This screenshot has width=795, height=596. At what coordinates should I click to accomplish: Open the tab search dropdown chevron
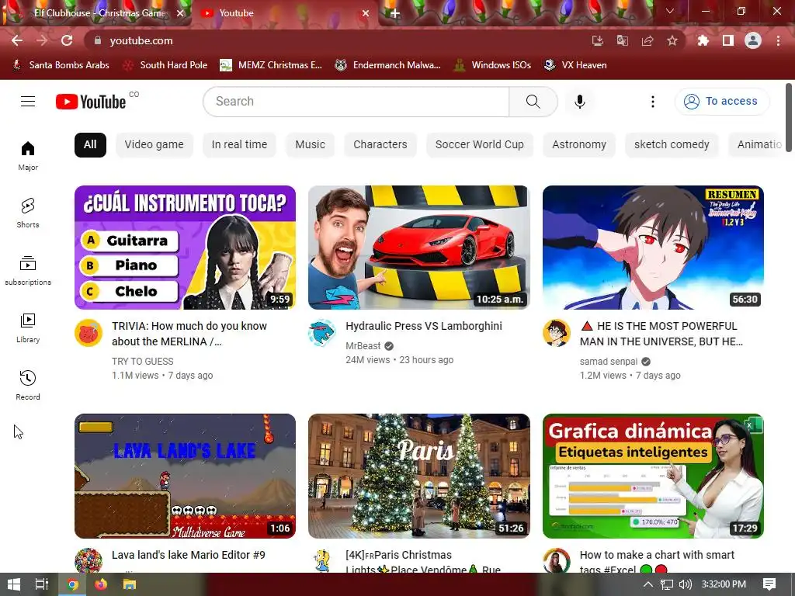pos(670,11)
